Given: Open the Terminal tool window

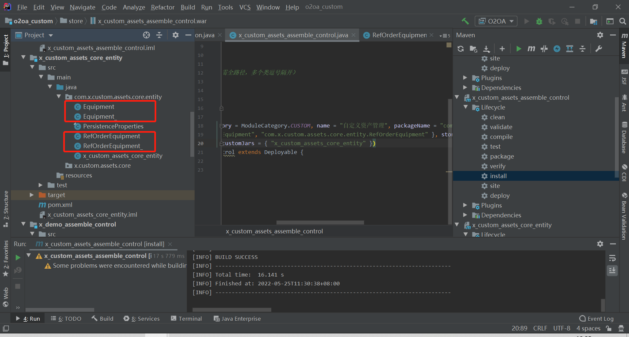Looking at the screenshot, I should coord(186,318).
